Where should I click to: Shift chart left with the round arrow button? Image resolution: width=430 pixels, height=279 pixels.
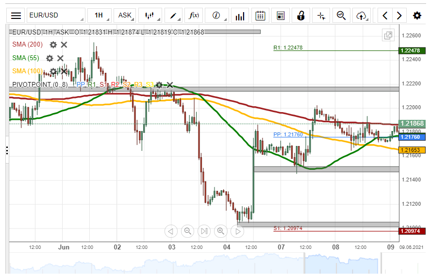171,231
